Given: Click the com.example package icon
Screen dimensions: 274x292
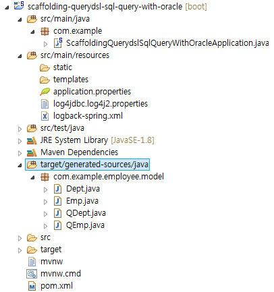Looking at the screenshot, I should pyautogui.click(x=45, y=32).
